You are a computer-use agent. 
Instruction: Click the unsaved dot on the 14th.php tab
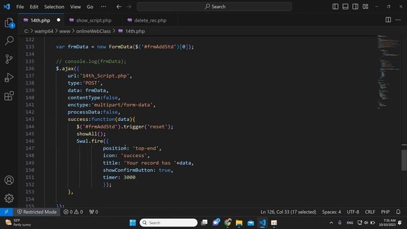pos(59,20)
